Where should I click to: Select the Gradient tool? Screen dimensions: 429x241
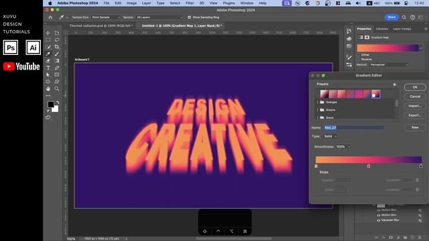coord(56,61)
